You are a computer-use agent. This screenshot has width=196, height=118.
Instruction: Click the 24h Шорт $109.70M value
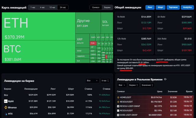(187, 50)
